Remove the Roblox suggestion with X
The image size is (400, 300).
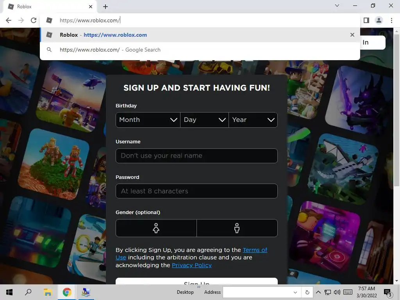click(352, 35)
